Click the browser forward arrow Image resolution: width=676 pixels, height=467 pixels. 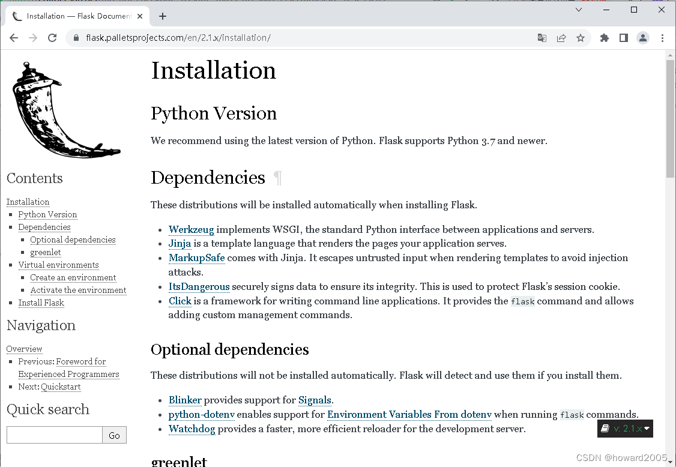click(33, 38)
